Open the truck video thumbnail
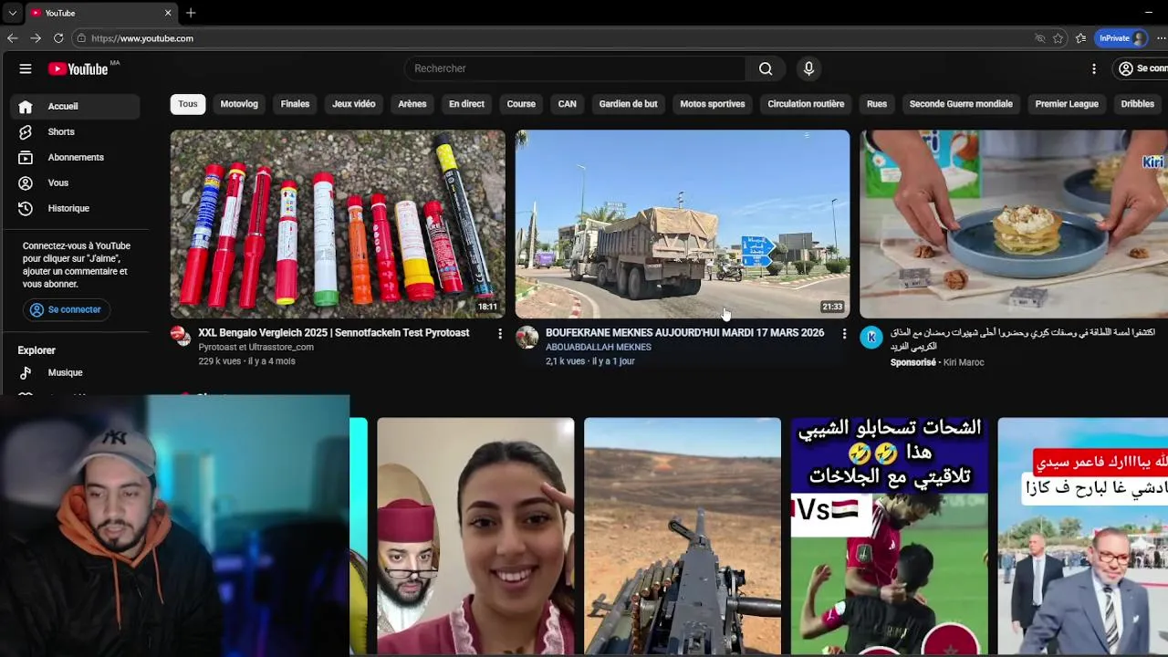 pyautogui.click(x=683, y=224)
